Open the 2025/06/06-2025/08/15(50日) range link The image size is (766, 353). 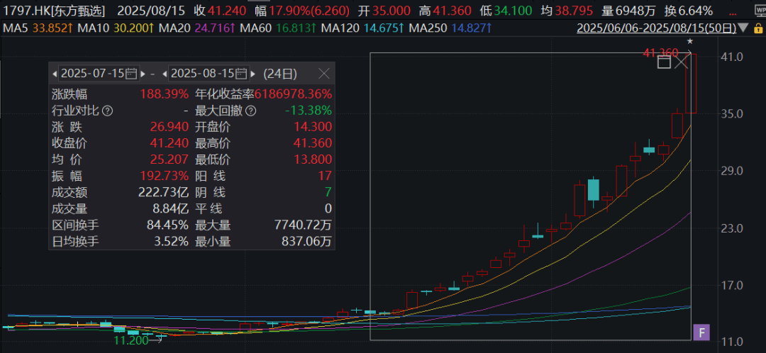coord(657,28)
